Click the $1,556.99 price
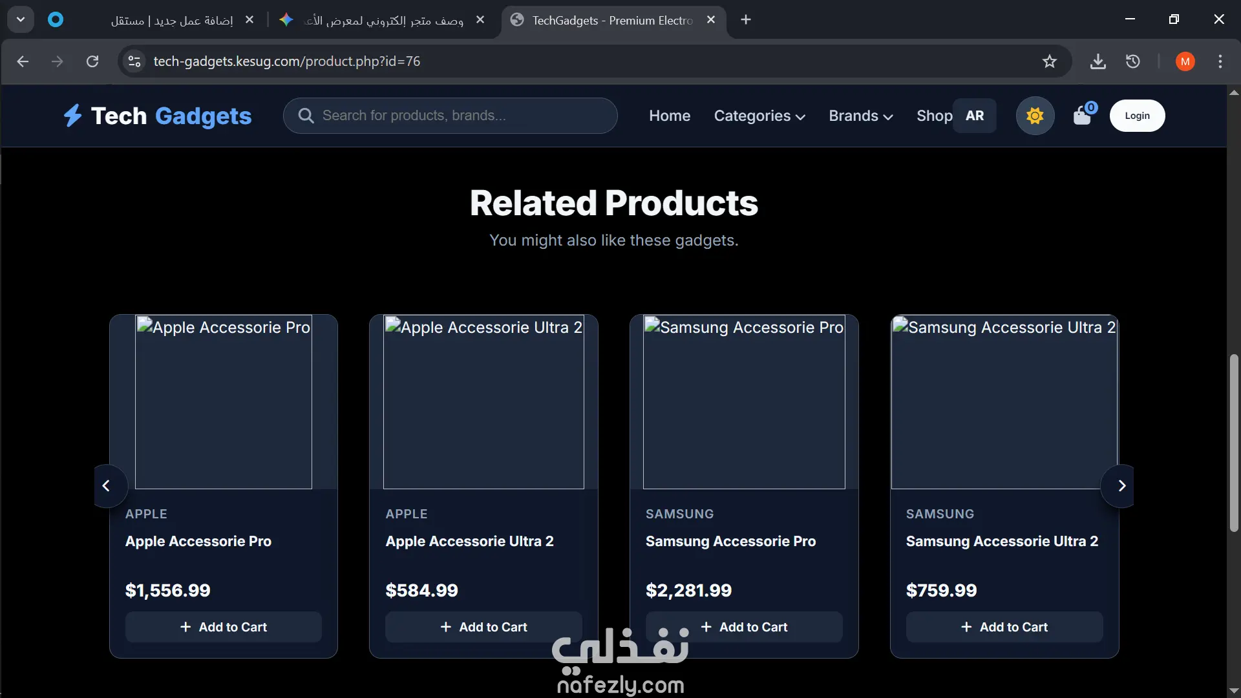 click(168, 590)
